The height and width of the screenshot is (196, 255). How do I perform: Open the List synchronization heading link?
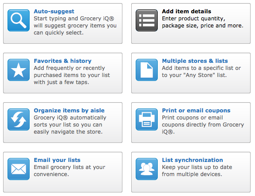tap(192, 160)
